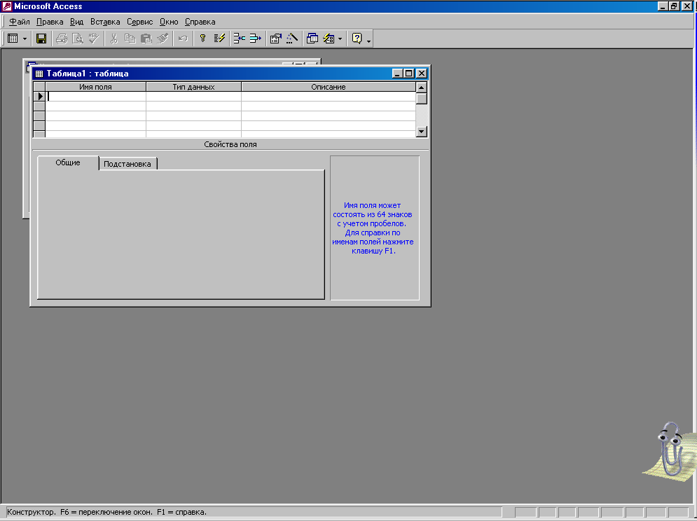Restore down the Microsoft Access main window
The height and width of the screenshot is (521, 697).
(x=674, y=6)
